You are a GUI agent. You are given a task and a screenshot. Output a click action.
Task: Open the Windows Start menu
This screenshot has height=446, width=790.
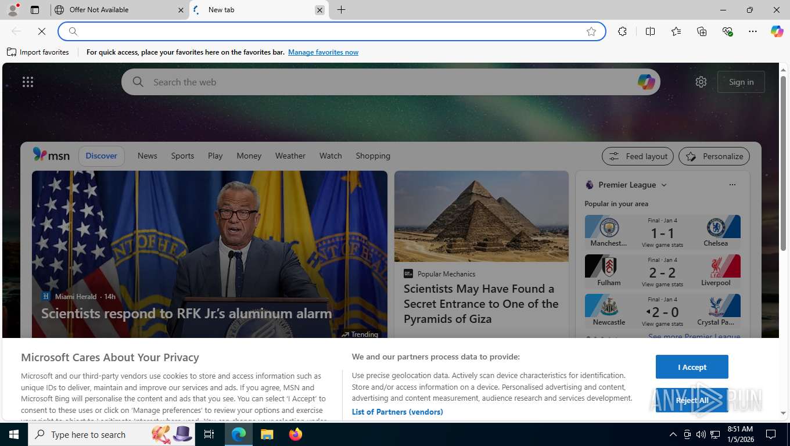coord(14,434)
